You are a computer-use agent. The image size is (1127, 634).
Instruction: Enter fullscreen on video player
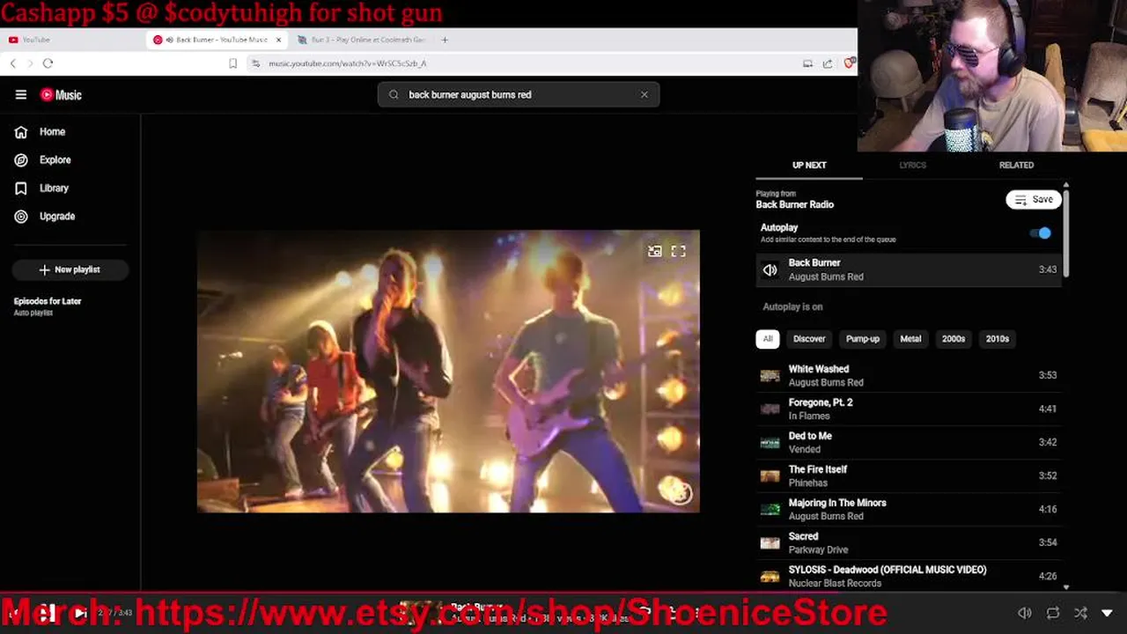coord(679,251)
